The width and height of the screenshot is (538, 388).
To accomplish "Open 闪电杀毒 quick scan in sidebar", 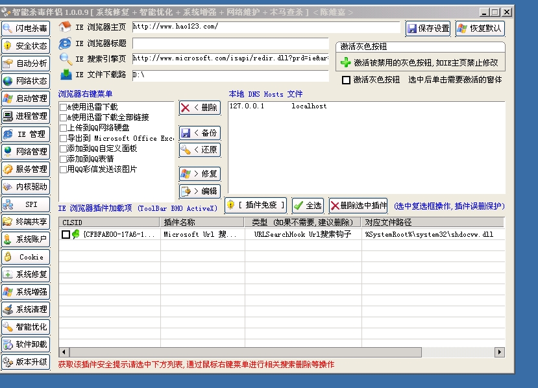I will point(26,28).
